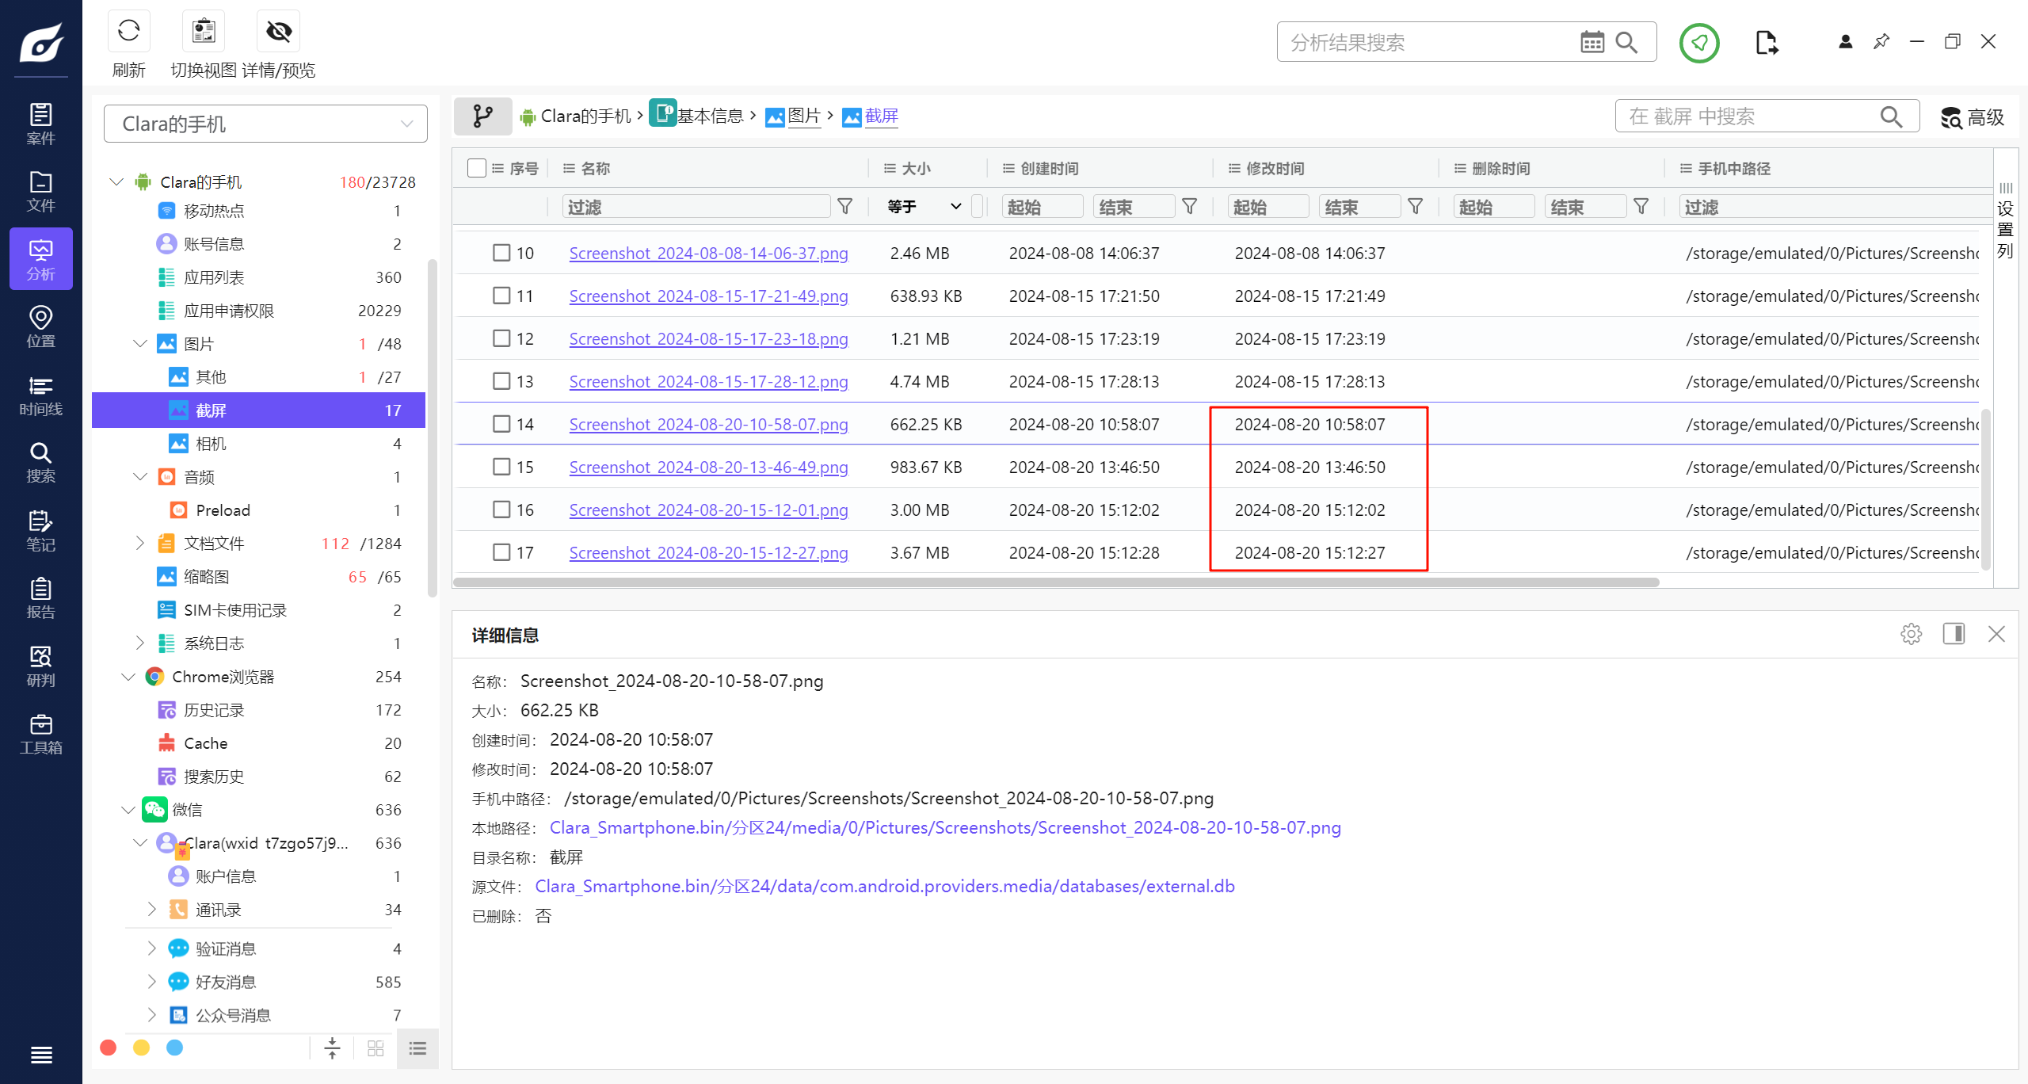Click the export file icon at top
This screenshot has height=1084, width=2028.
[x=1766, y=42]
